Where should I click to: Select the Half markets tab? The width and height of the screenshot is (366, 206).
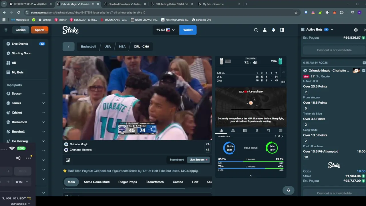pos(195,182)
